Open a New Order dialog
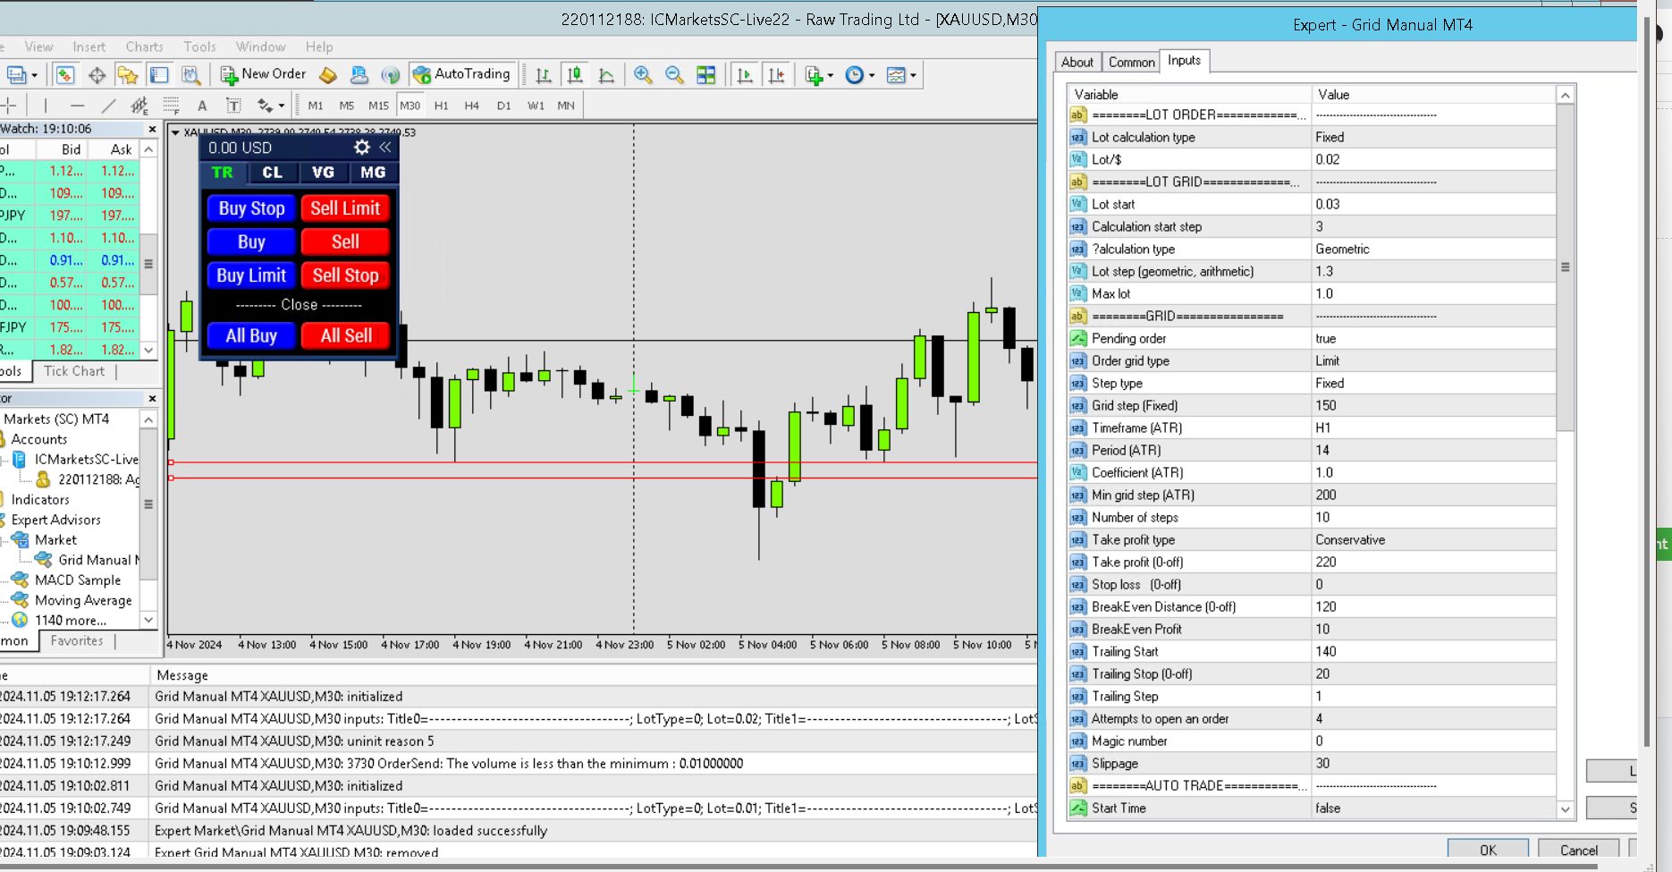The image size is (1672, 872). [262, 74]
